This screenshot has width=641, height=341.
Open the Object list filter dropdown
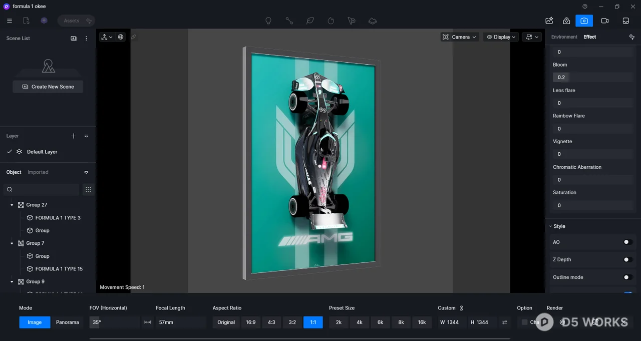(x=86, y=172)
